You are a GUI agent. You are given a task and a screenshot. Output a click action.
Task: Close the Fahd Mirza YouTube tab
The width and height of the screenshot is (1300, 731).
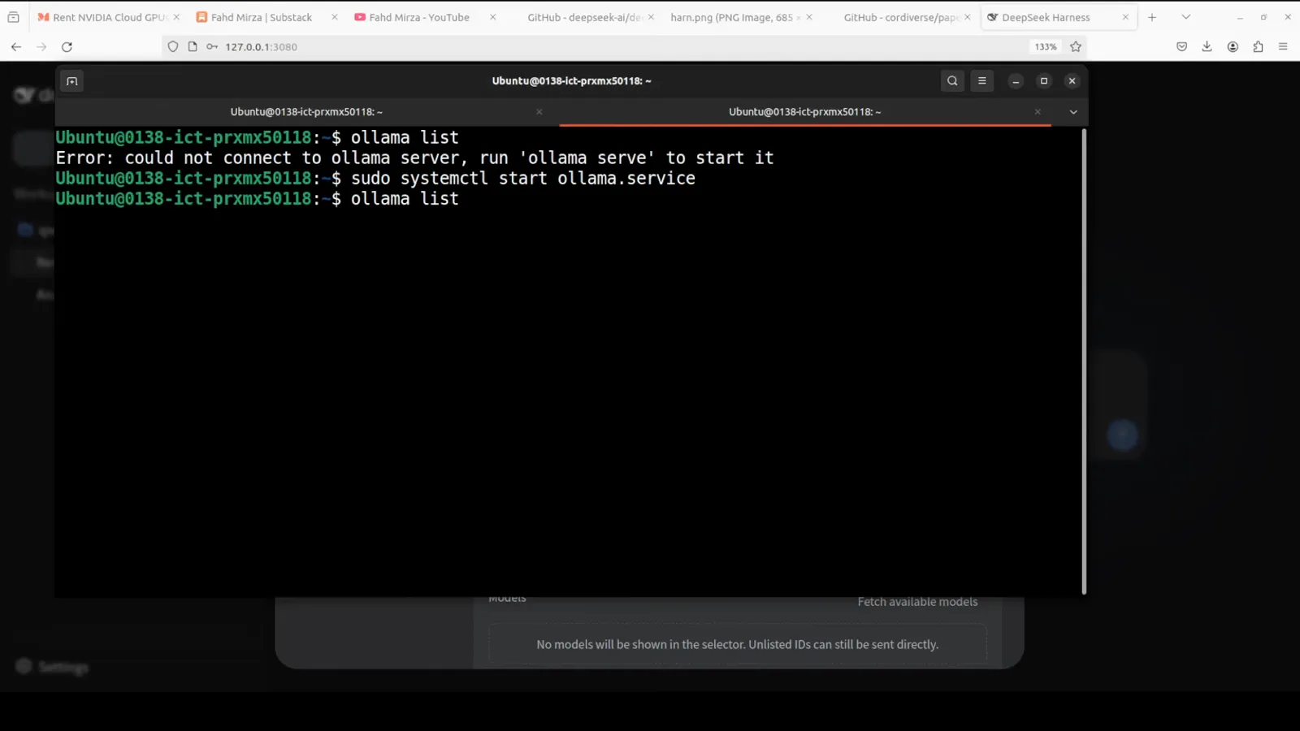pyautogui.click(x=492, y=17)
